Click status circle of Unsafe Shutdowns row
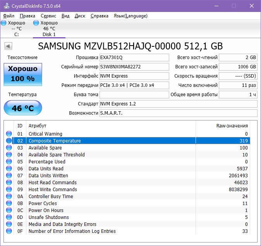The image size is (261, 246). pyautogui.click(x=9, y=217)
